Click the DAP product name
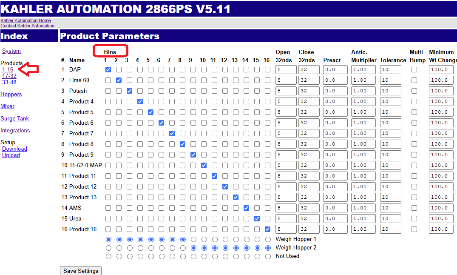This screenshot has height=275, width=457. (75, 70)
